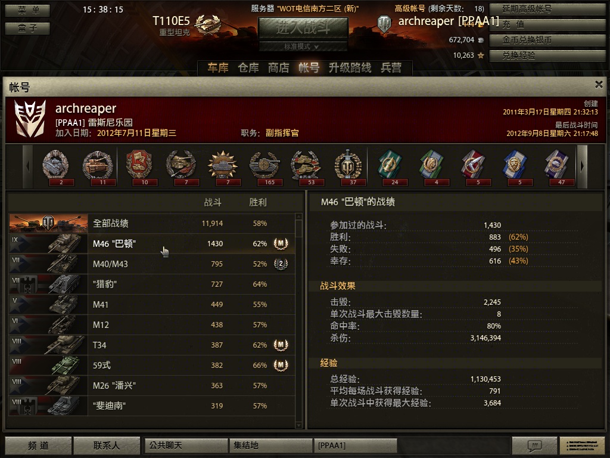This screenshot has width=610, height=458.
Task: Click the 兑换经验 button
Action: tap(547, 55)
